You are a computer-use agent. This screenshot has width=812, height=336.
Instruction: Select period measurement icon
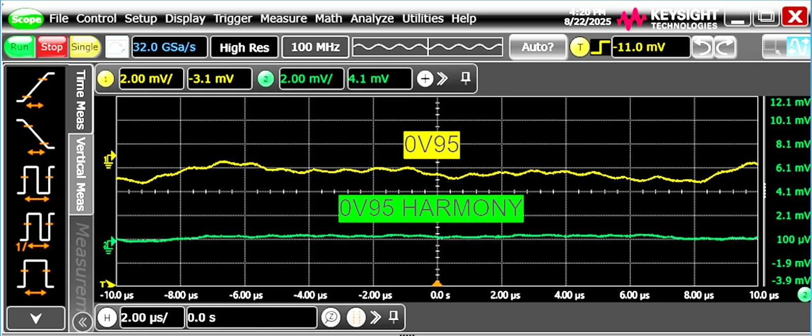[x=35, y=184]
